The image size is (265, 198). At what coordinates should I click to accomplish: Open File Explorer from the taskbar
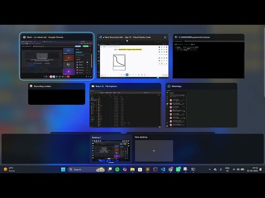[132, 170]
